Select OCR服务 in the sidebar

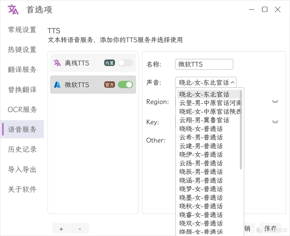(22, 109)
